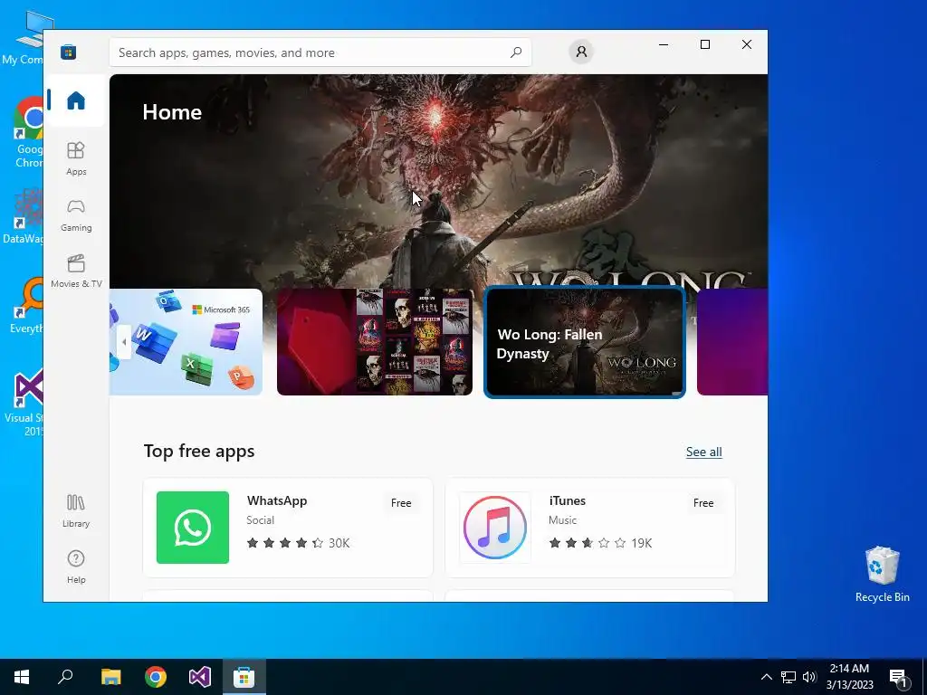Image resolution: width=927 pixels, height=695 pixels.
Task: Open network status tray icon
Action: (x=788, y=677)
